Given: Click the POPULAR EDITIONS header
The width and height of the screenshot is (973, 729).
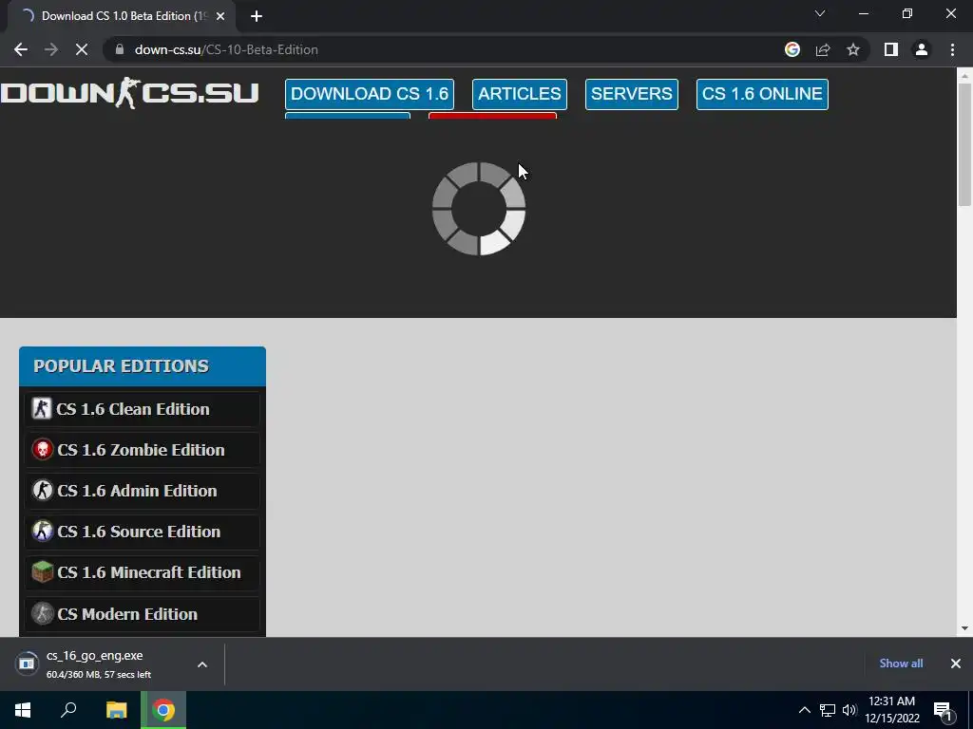Looking at the screenshot, I should 143,366.
